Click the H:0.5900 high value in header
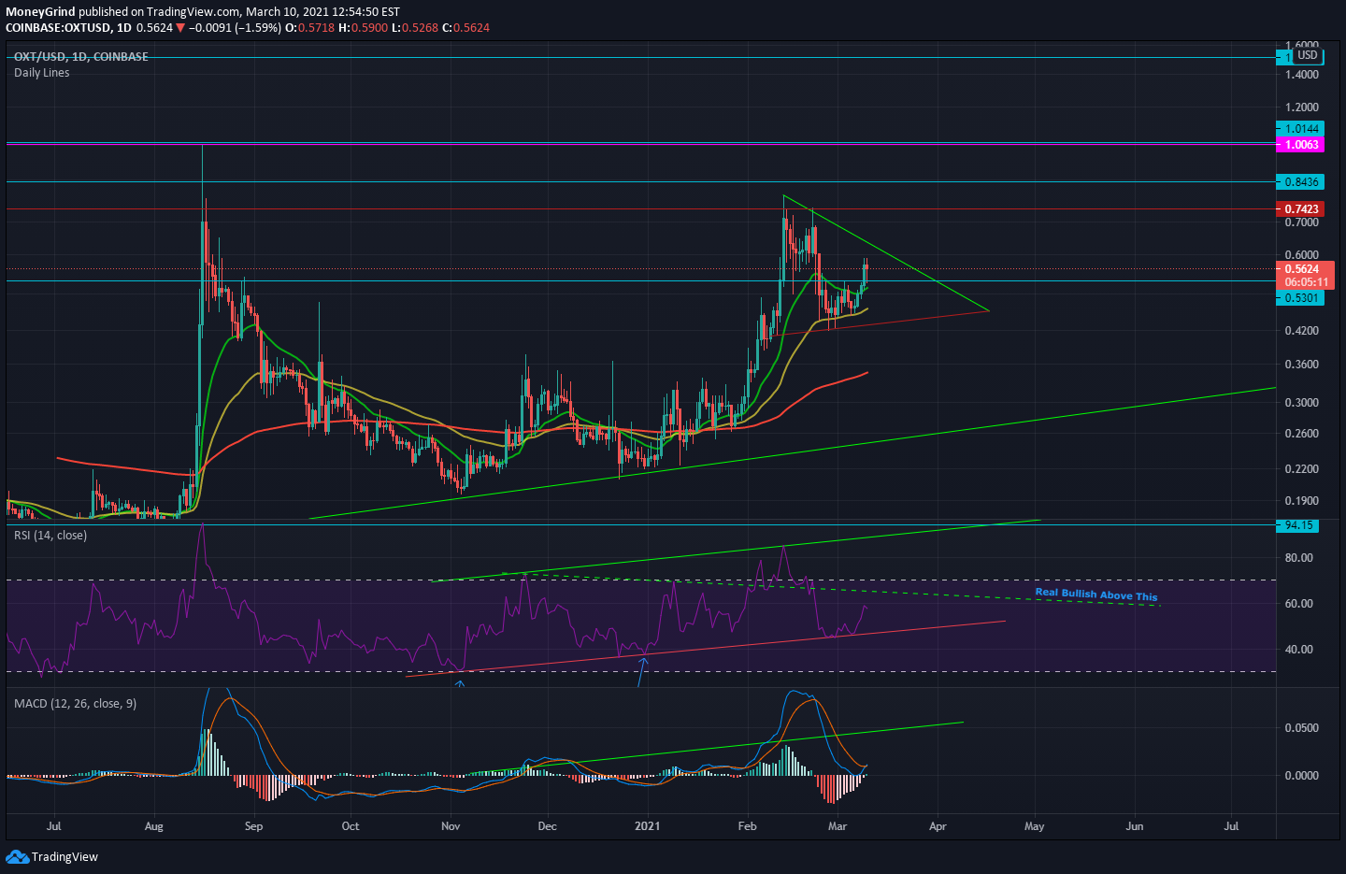The image size is (1346, 874). (363, 27)
